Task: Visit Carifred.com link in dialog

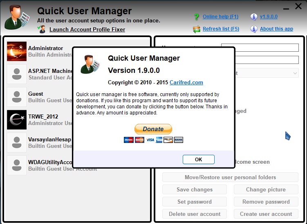Action: click(186, 82)
